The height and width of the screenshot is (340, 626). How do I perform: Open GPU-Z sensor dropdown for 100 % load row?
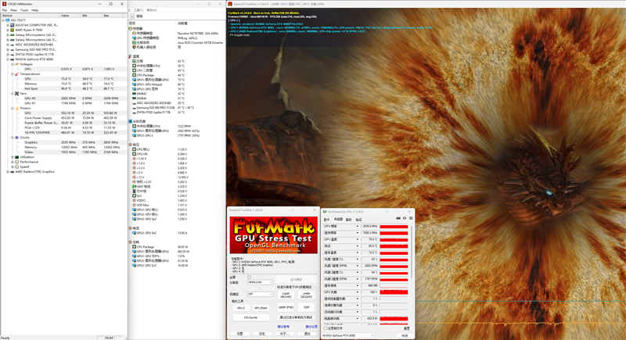pos(357,292)
